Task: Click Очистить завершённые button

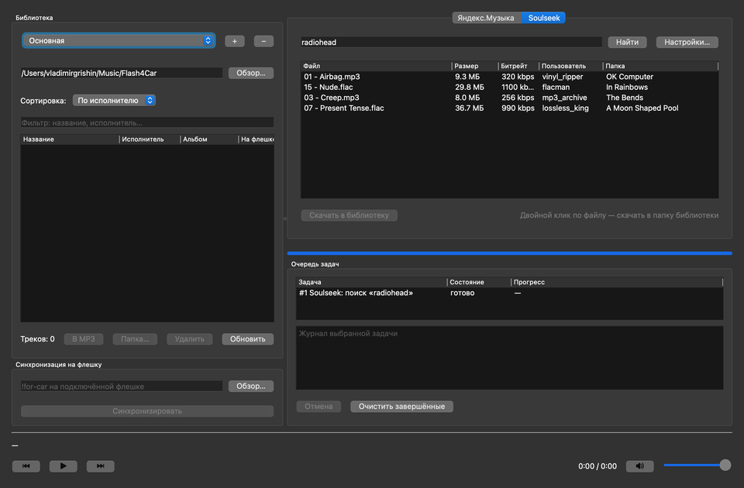Action: pyautogui.click(x=402, y=407)
